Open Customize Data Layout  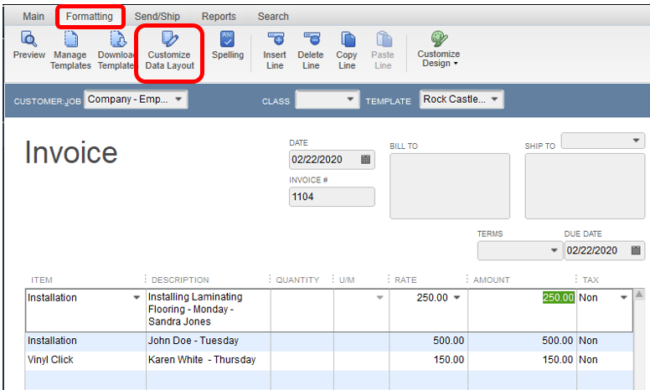tap(169, 50)
